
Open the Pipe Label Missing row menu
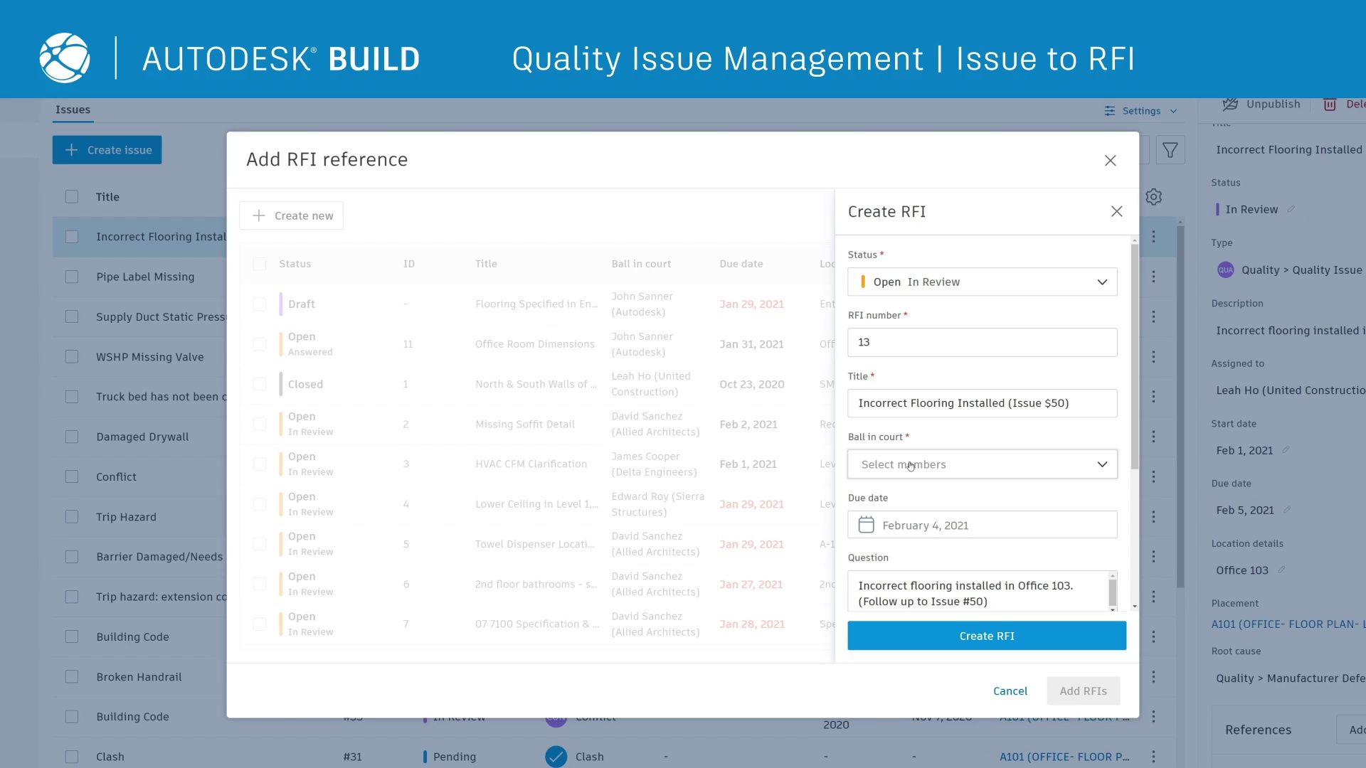point(1153,277)
